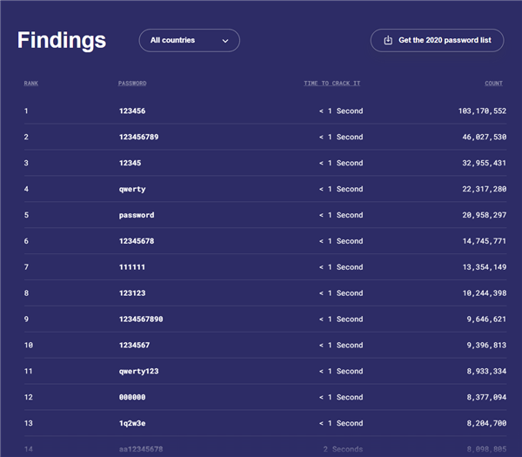Viewport: 522px width, 457px height.
Task: Sort by TIME TO CRACK IT header
Action: tap(332, 84)
